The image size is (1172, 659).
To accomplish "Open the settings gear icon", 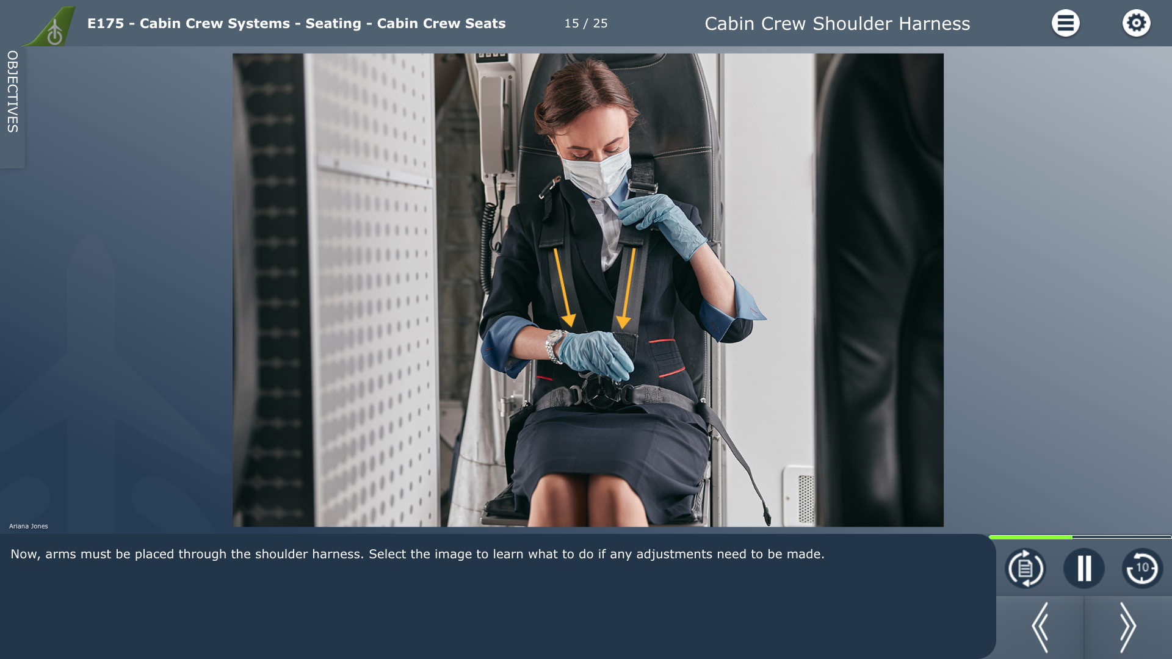I will pos(1136,23).
